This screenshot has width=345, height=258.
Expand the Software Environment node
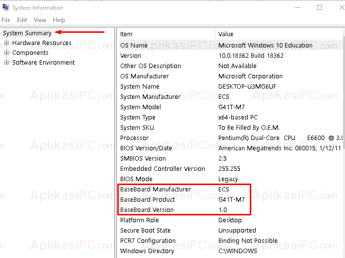pos(6,63)
